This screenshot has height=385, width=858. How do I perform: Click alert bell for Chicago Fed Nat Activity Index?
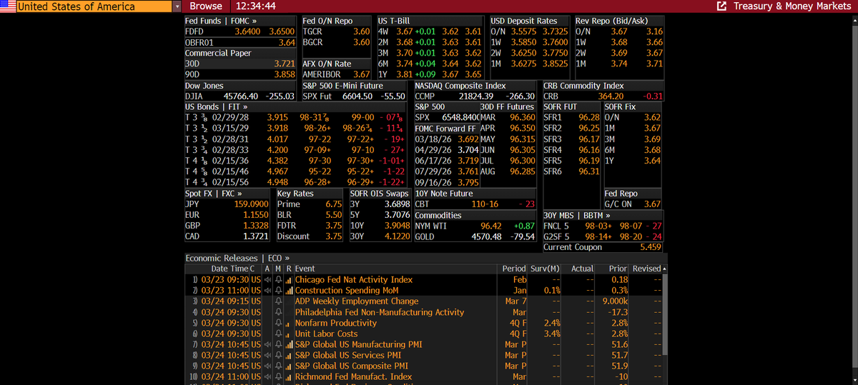tap(279, 280)
